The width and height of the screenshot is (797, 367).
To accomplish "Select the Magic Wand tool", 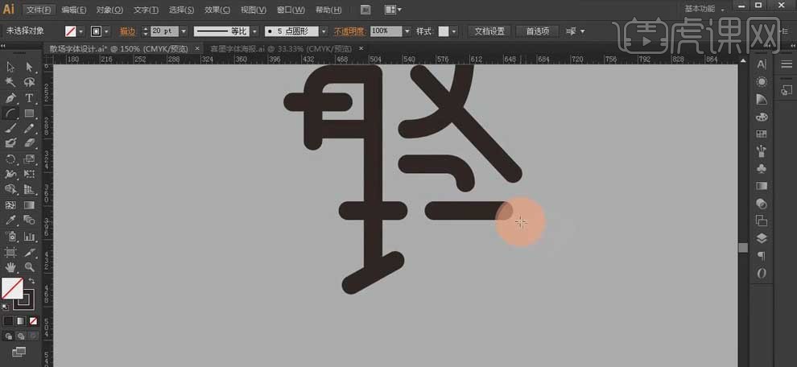I will tap(10, 82).
